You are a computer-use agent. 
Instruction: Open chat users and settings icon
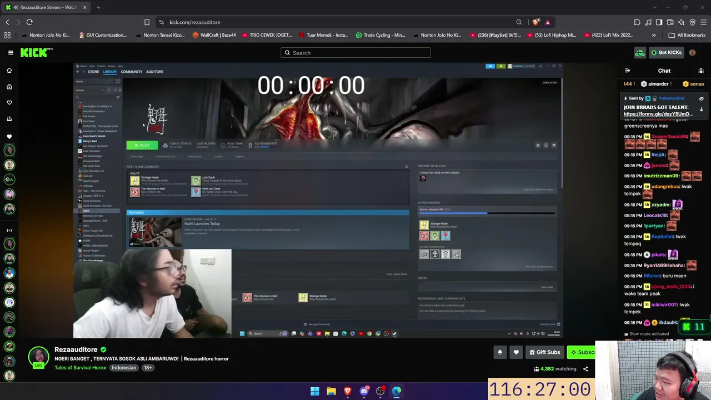(701, 71)
